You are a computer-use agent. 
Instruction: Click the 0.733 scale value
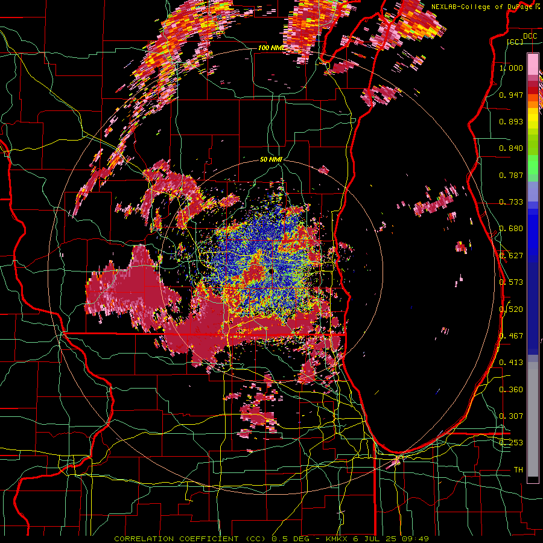511,202
